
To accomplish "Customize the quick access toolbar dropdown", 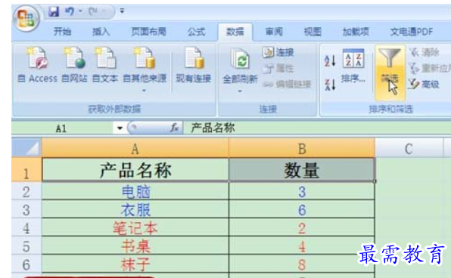I will (x=122, y=11).
